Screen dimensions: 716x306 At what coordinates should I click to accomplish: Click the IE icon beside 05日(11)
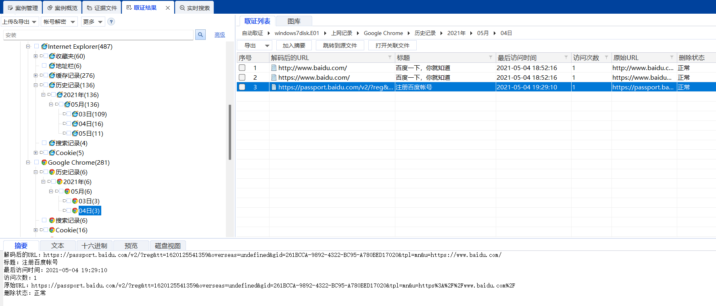[75, 133]
